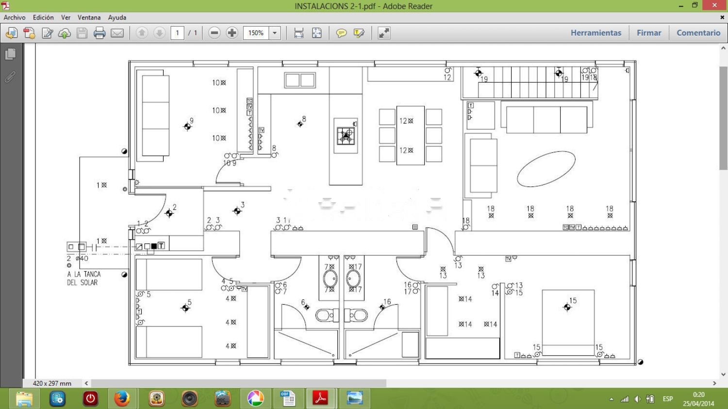This screenshot has width=728, height=409.
Task: Click the page number input field
Action: point(177,33)
